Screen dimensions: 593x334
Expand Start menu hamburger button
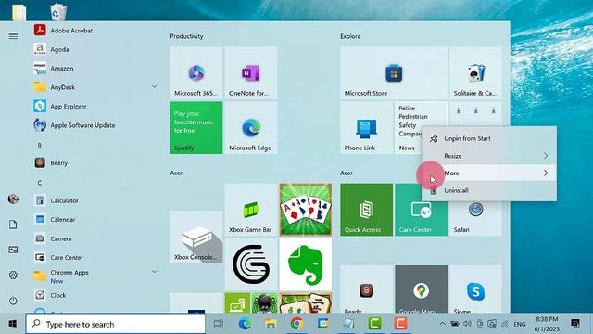(x=13, y=36)
